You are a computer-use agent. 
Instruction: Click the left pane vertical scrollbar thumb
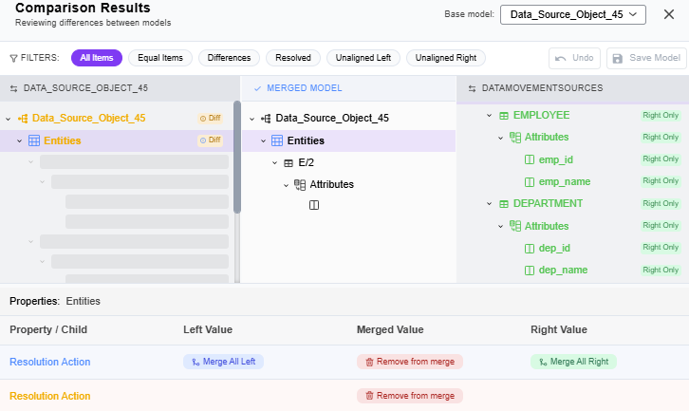[x=237, y=158]
